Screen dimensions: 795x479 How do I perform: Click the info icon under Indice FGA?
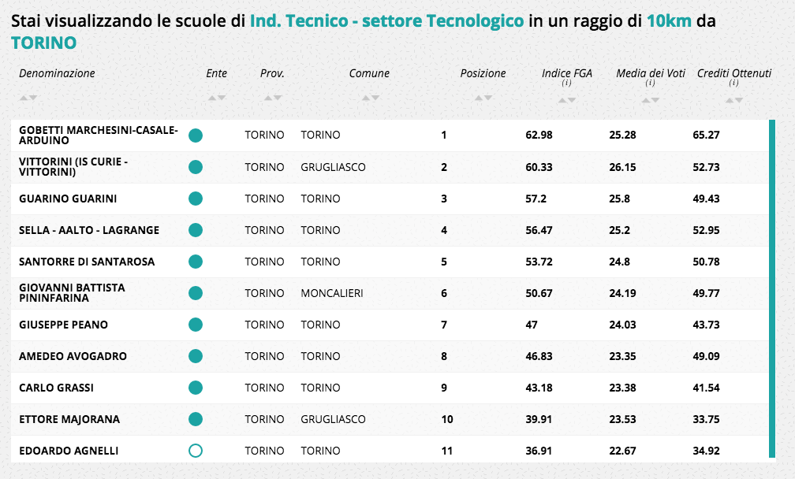click(x=566, y=83)
